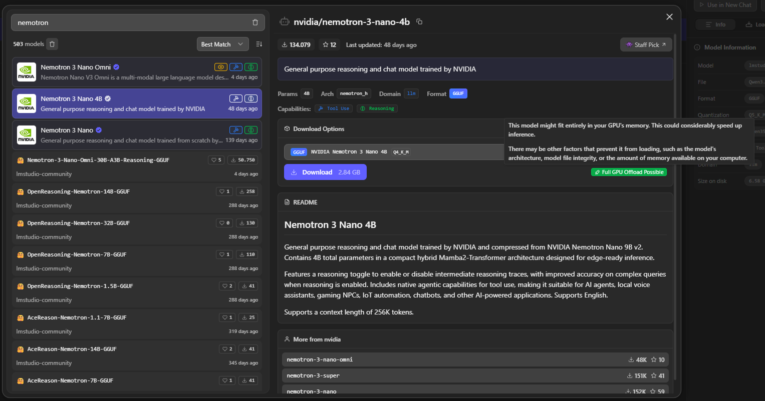Click the 50.750 downloads badge on Nemotron-3-Nano-Omni-30B row
The image size is (765, 401).
[243, 160]
